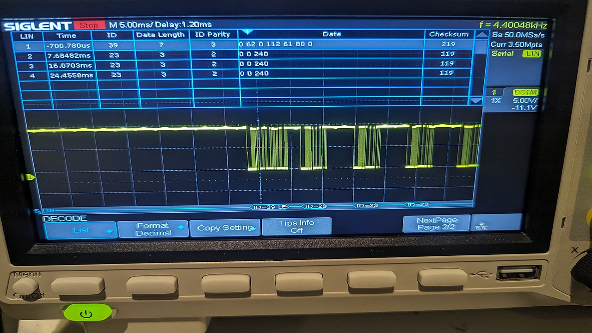Click the Sa 50.0MSa/s sample rate
Viewport: 592px width, 333px height.
(x=518, y=35)
